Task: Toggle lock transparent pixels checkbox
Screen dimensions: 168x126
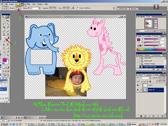Action: tap(142, 81)
